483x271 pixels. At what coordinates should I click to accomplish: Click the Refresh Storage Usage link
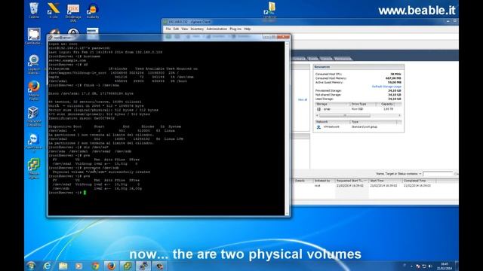click(386, 87)
